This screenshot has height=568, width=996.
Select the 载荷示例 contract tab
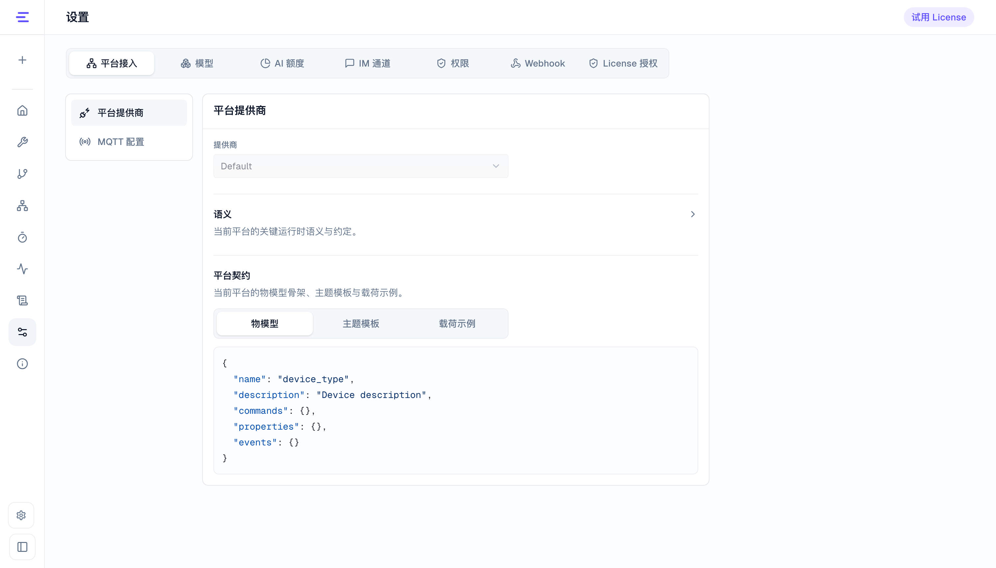tap(457, 324)
